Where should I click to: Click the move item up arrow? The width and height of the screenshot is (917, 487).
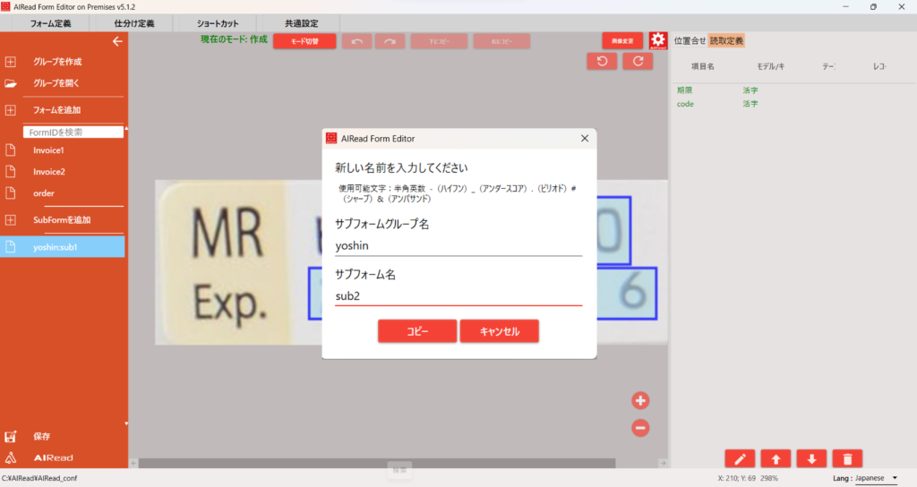(x=776, y=458)
